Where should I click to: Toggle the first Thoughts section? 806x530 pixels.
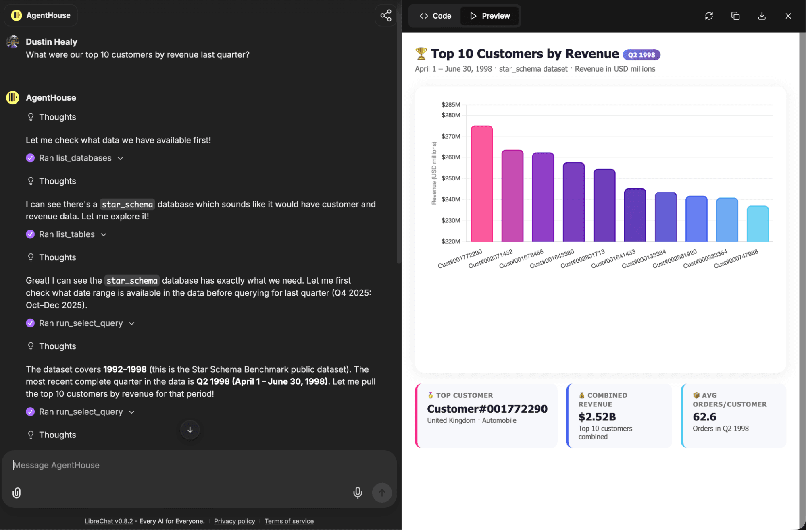[x=57, y=117]
